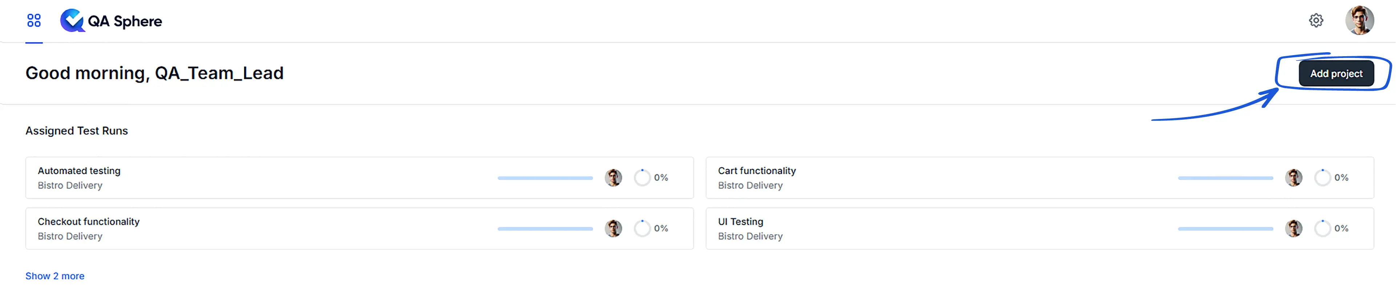The height and width of the screenshot is (305, 1396).
Task: Open the user profile avatar menu
Action: point(1359,21)
